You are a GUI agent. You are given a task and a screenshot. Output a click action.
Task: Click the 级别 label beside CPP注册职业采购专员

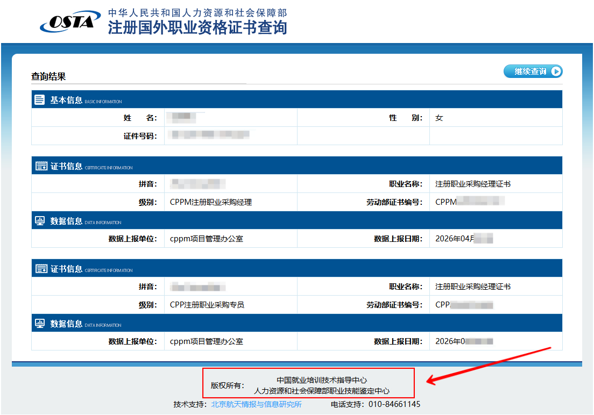coord(148,305)
